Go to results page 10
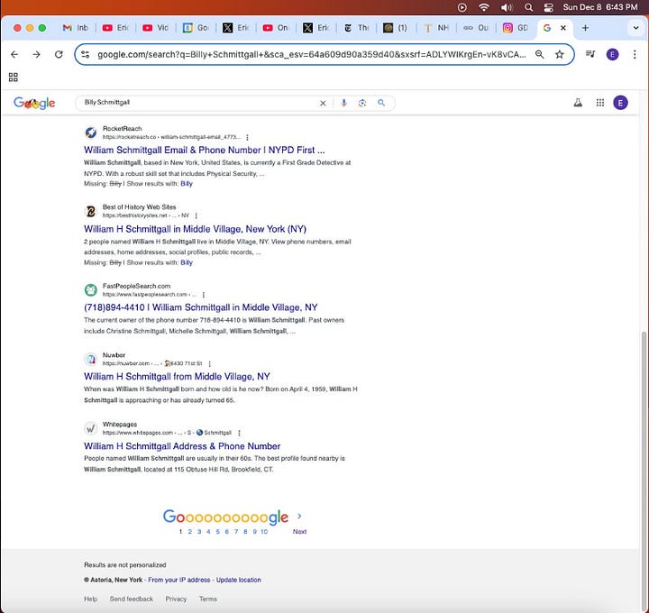The image size is (649, 613). point(264,532)
